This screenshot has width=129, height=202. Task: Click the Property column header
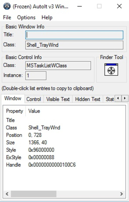15,111
